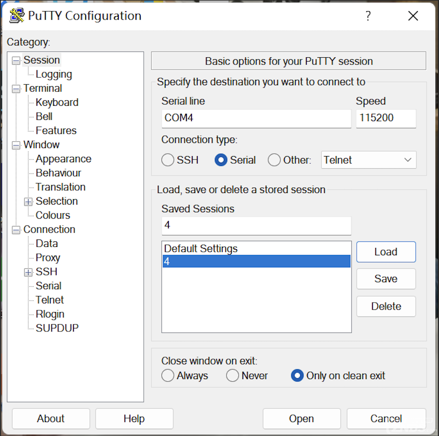Click the Saved Sessions name input field
Image resolution: width=439 pixels, height=436 pixels.
pyautogui.click(x=256, y=226)
